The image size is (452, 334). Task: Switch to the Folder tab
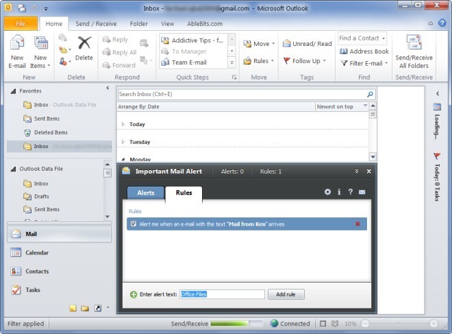pos(138,24)
